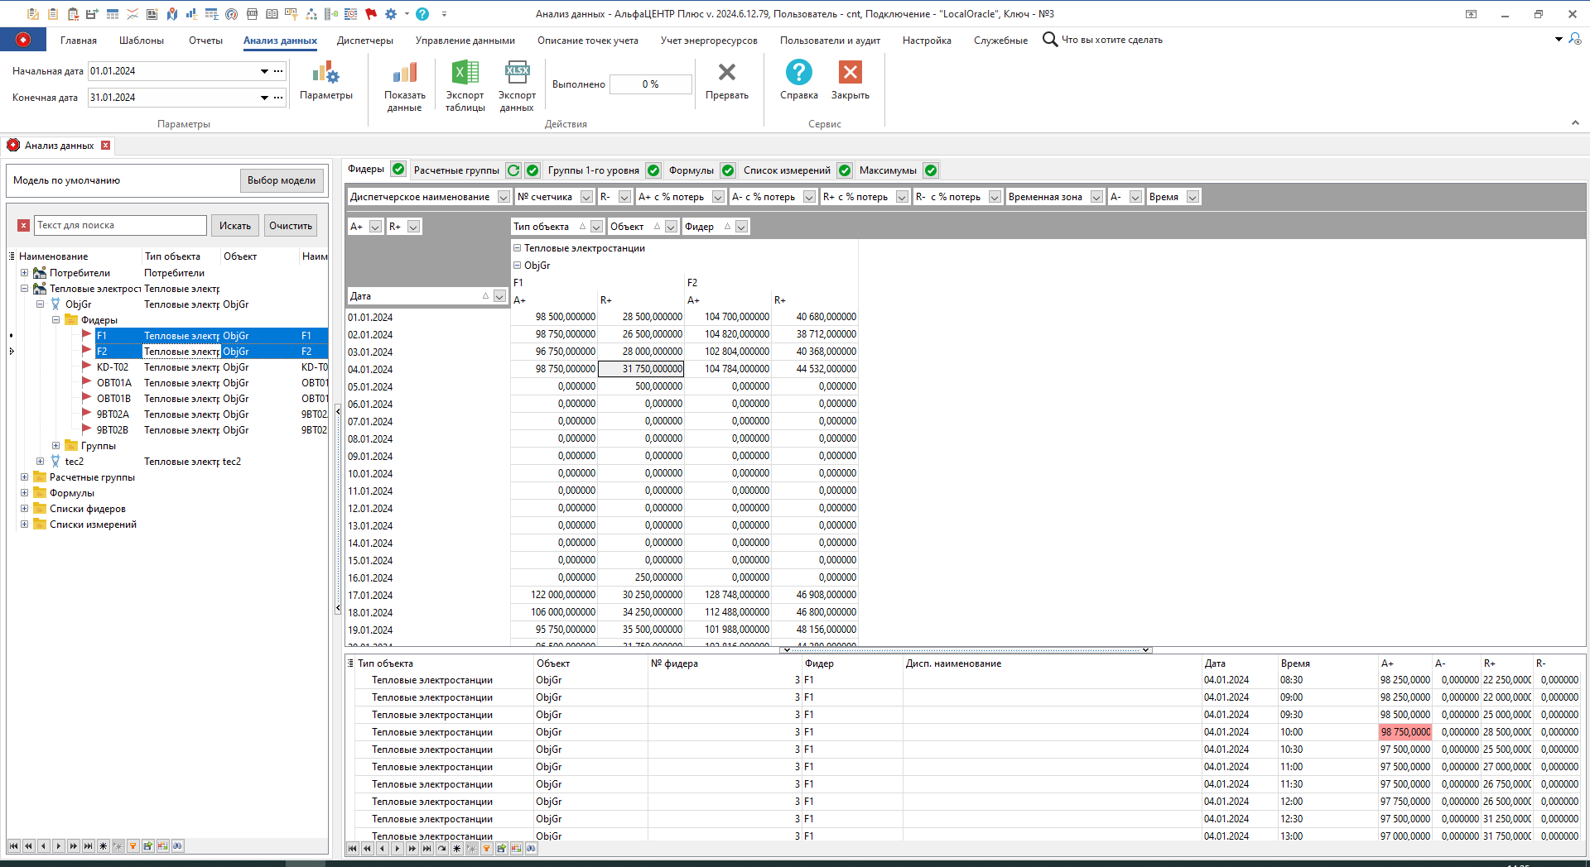The image size is (1590, 867).
Task: Collapse the Фидеры folder in tree
Action: tap(56, 319)
